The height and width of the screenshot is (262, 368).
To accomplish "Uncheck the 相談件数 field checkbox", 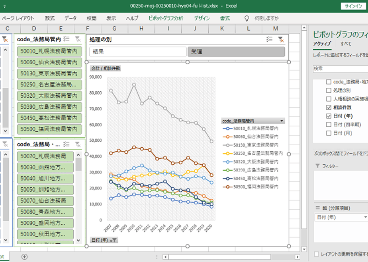I will tap(329, 107).
